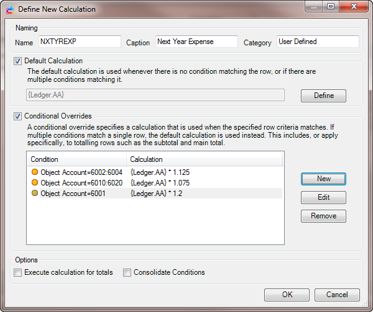Cancel the new calculation dialog

337,295
